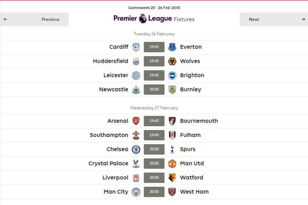Click the Crystal Palace eagle crest
Image resolution: width=308 pixels, height=205 pixels.
click(x=136, y=164)
